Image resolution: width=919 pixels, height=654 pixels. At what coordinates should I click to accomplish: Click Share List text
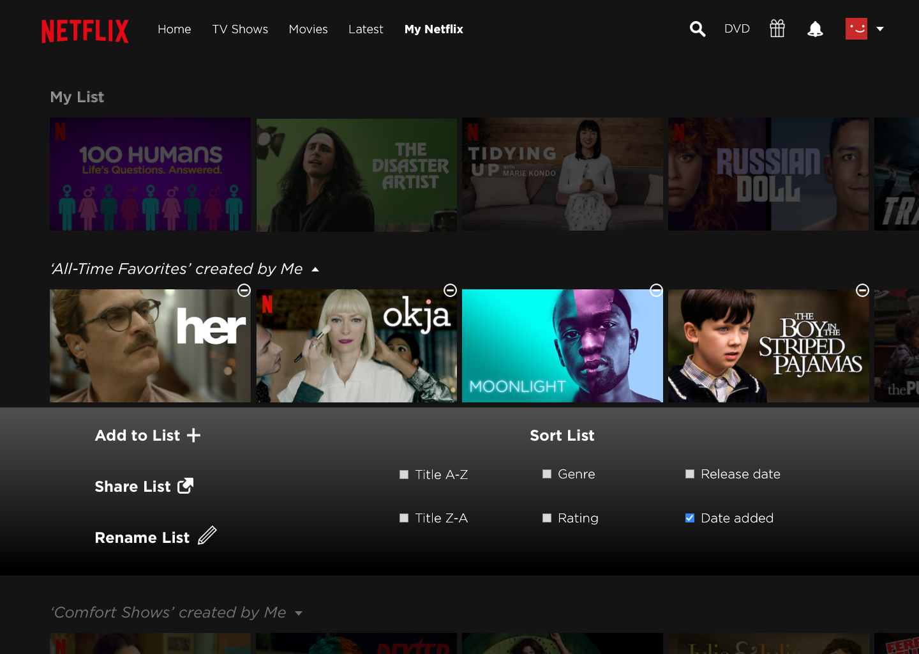(x=133, y=487)
